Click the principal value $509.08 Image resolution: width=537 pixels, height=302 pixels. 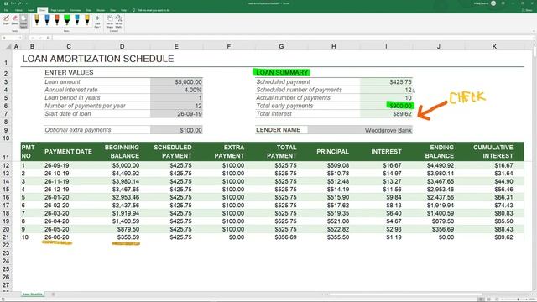(x=338, y=165)
